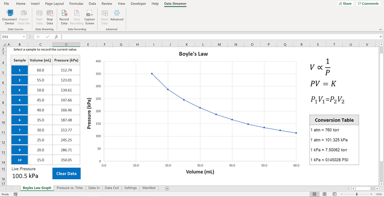Click the zoom out minus icon

tap(342, 194)
